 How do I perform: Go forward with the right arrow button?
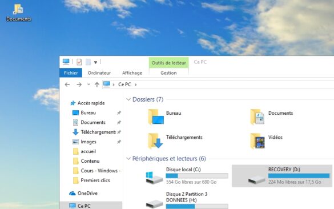tap(79, 85)
